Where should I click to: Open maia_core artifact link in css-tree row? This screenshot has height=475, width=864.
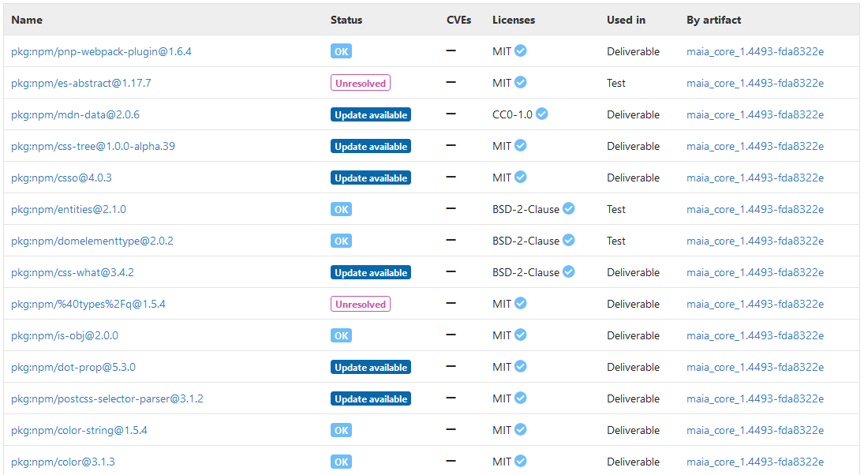(755, 146)
